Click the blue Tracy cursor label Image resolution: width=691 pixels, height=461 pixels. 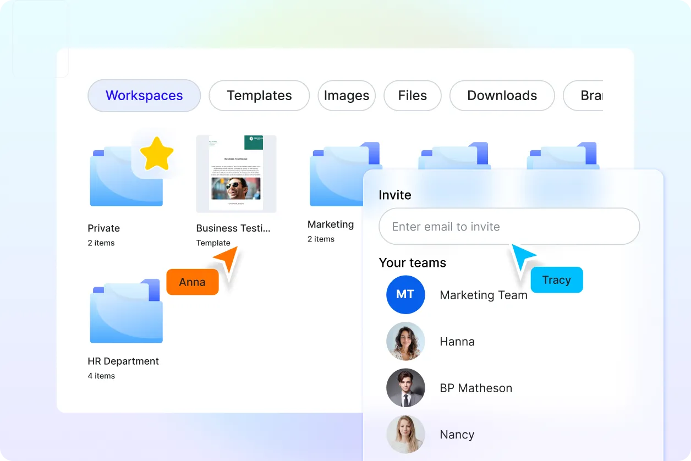click(556, 280)
